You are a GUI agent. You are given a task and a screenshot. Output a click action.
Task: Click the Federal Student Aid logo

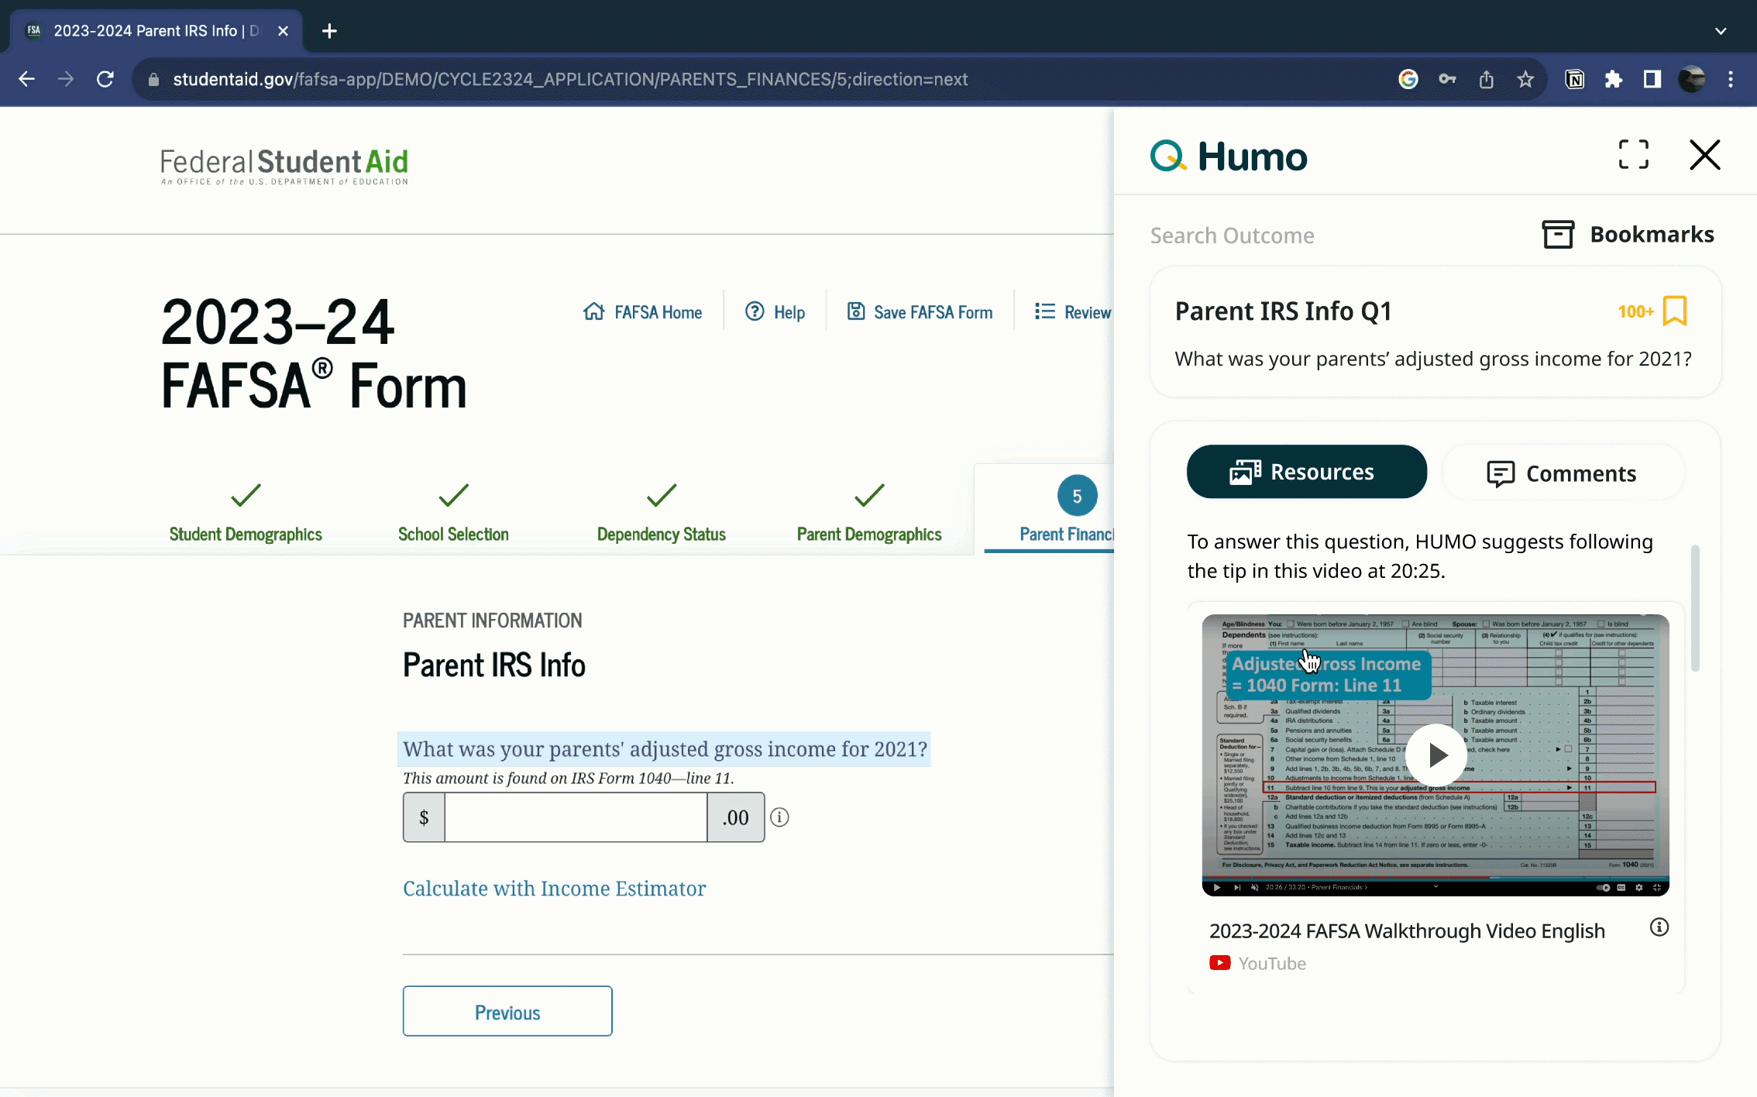click(284, 166)
